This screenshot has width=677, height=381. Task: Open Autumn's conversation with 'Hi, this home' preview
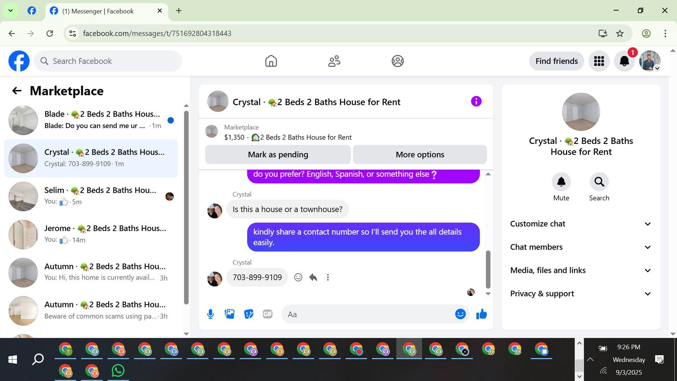click(x=91, y=272)
